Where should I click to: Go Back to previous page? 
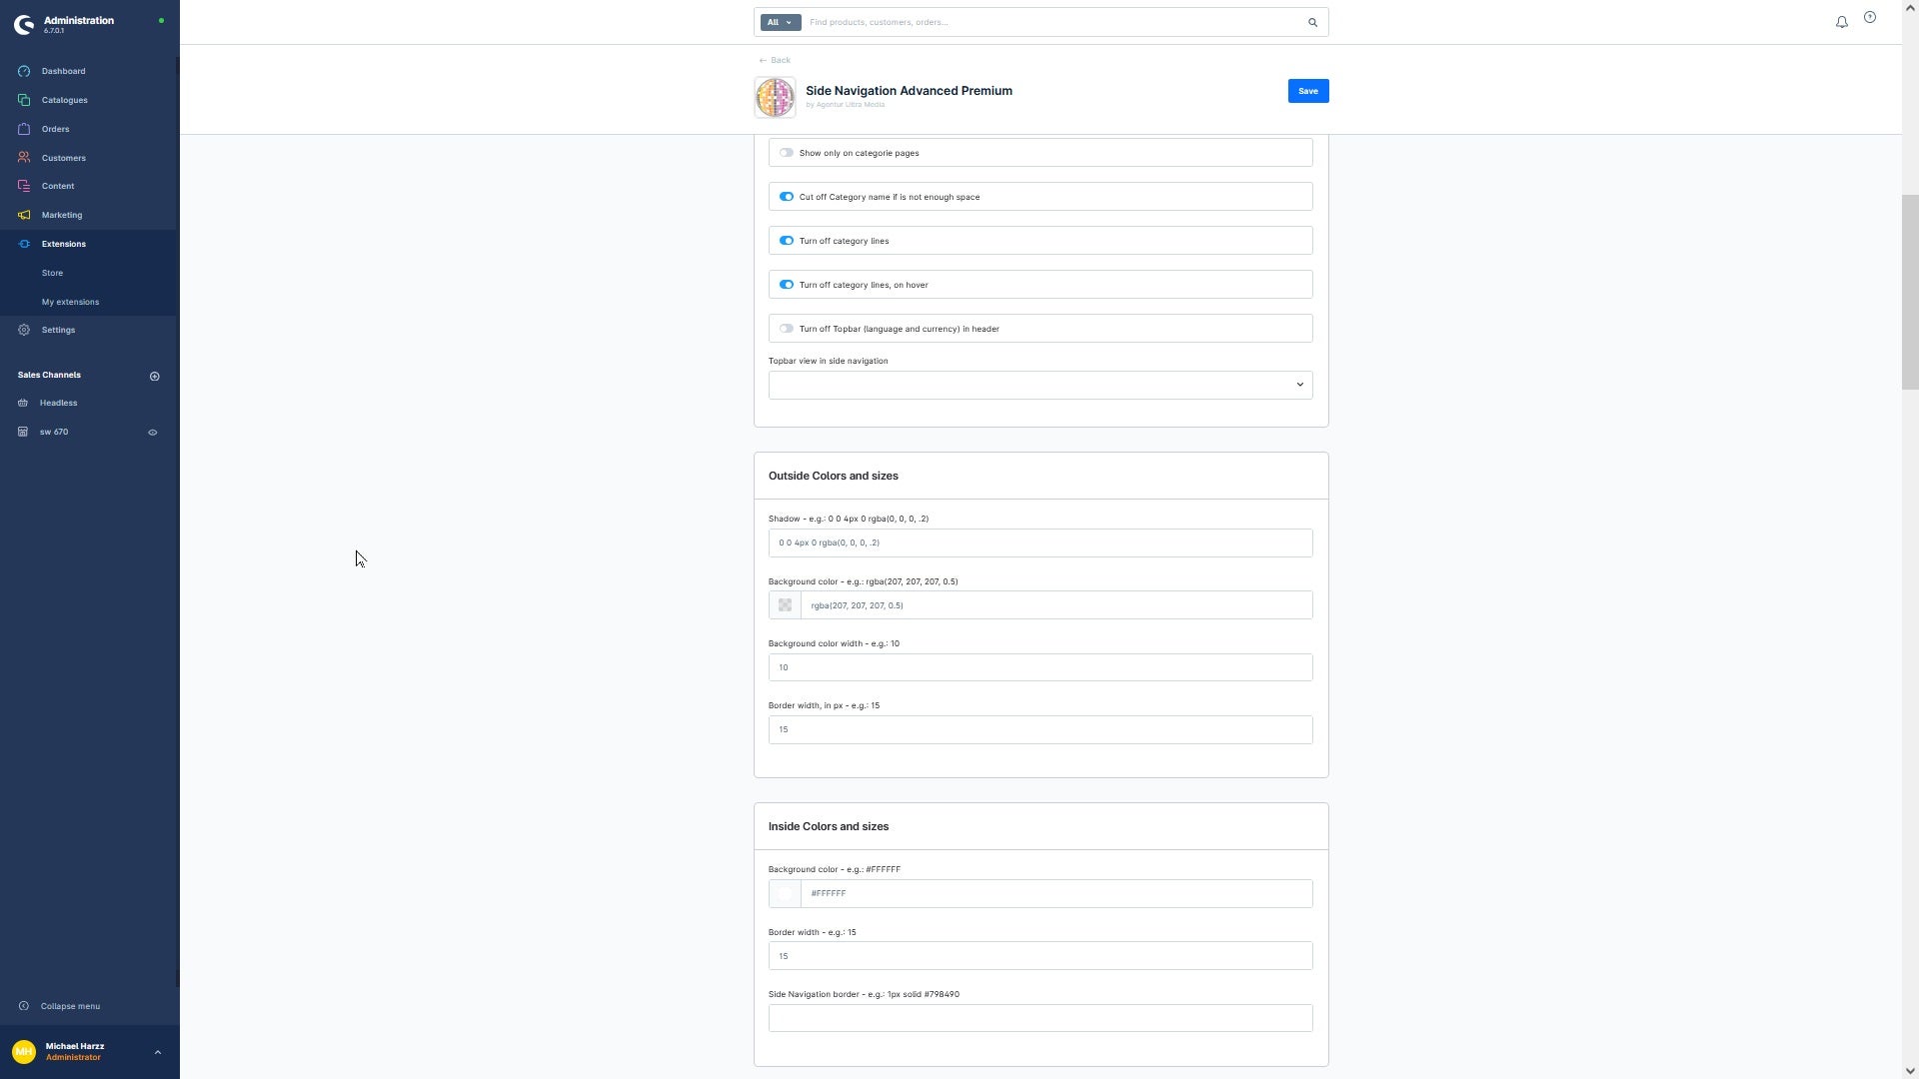click(774, 60)
